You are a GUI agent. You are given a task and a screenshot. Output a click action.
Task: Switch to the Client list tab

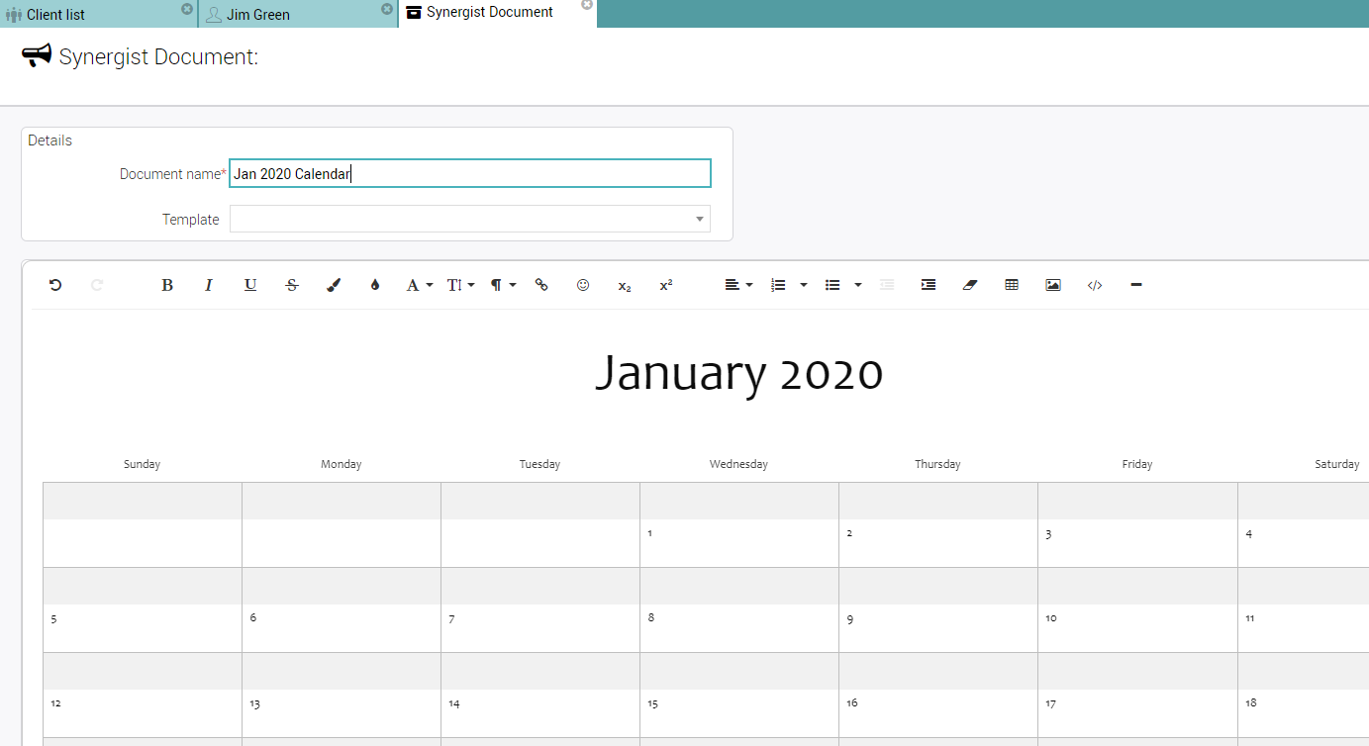[56, 15]
